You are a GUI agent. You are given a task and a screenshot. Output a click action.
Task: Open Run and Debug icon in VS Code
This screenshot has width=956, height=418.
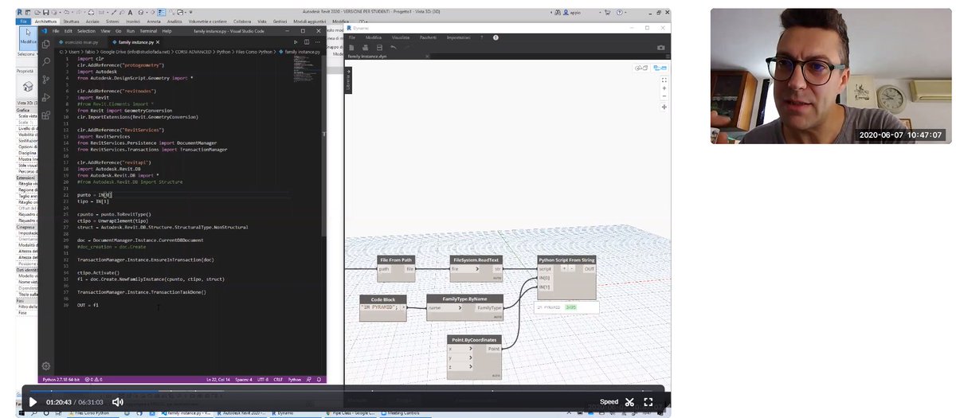coord(46,97)
